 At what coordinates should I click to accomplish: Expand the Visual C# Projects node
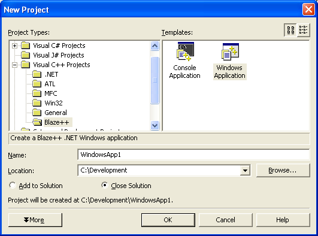point(14,46)
